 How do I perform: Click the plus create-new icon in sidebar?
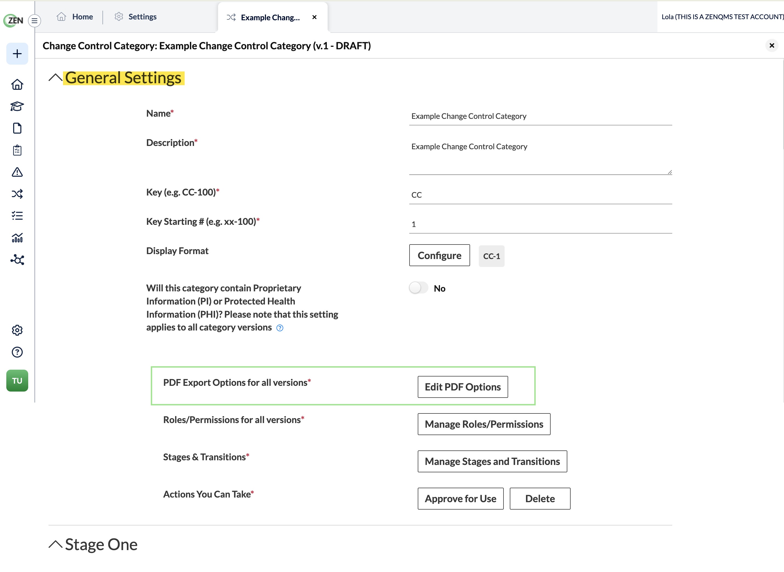tap(17, 54)
